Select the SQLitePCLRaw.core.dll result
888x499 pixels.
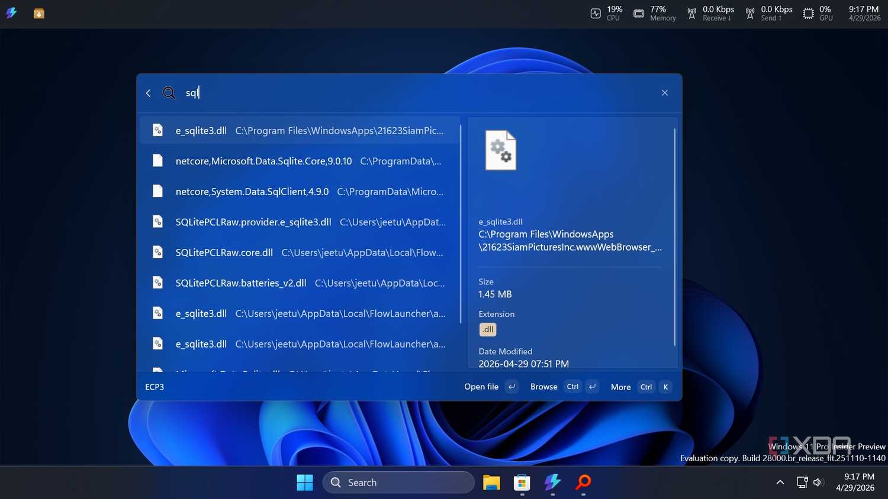coord(300,252)
